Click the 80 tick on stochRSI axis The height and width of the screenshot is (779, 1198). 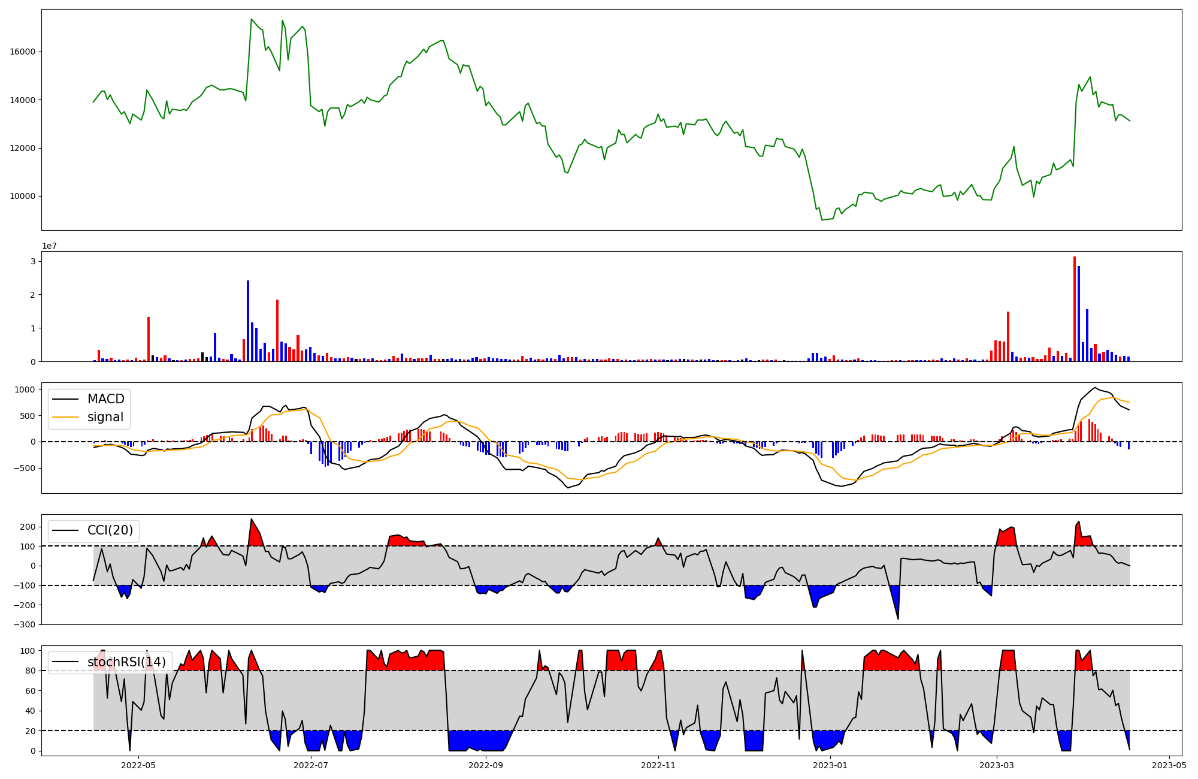click(x=31, y=671)
